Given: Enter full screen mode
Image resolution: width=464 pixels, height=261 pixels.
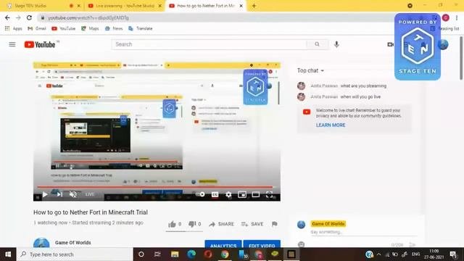Looking at the screenshot, I should click(269, 194).
